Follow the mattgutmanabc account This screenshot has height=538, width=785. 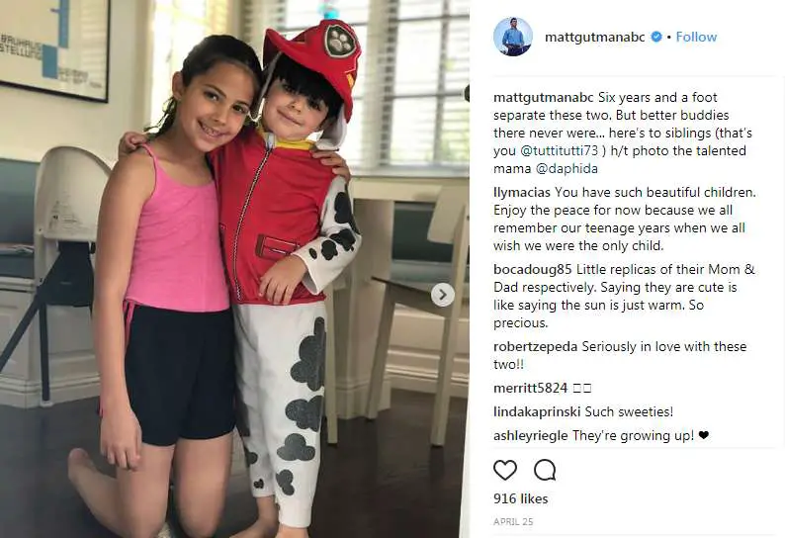tap(696, 37)
